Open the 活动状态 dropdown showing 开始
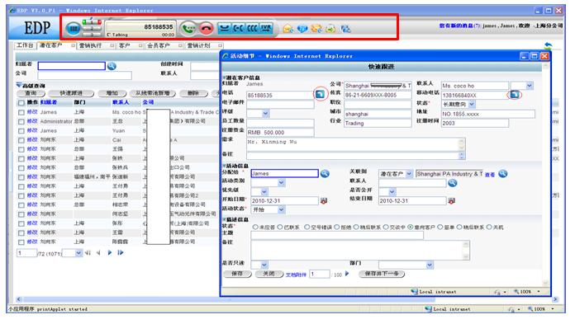The width and height of the screenshot is (575, 324). point(281,209)
